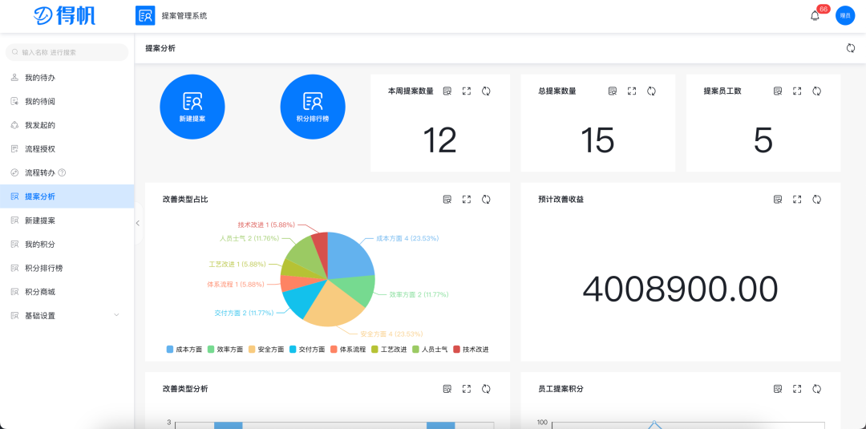Refresh the 提案员工数 card
The width and height of the screenshot is (866, 429).
pyautogui.click(x=816, y=91)
